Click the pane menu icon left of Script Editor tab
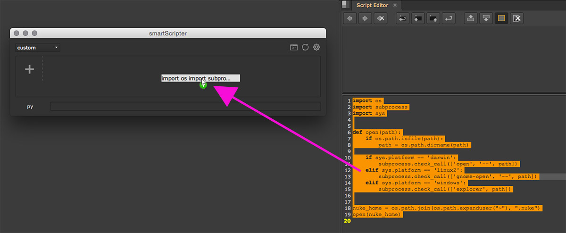 [x=346, y=5]
